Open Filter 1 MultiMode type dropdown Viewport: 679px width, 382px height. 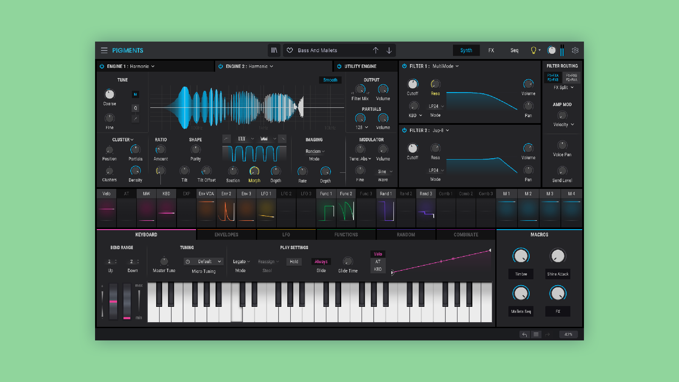click(446, 66)
